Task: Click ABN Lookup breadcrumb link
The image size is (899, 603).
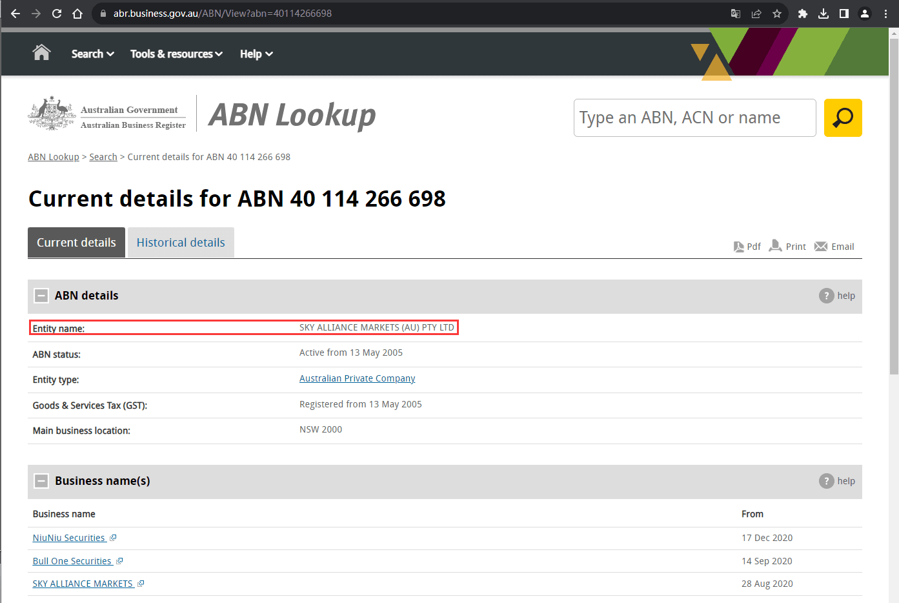Action: (x=54, y=157)
